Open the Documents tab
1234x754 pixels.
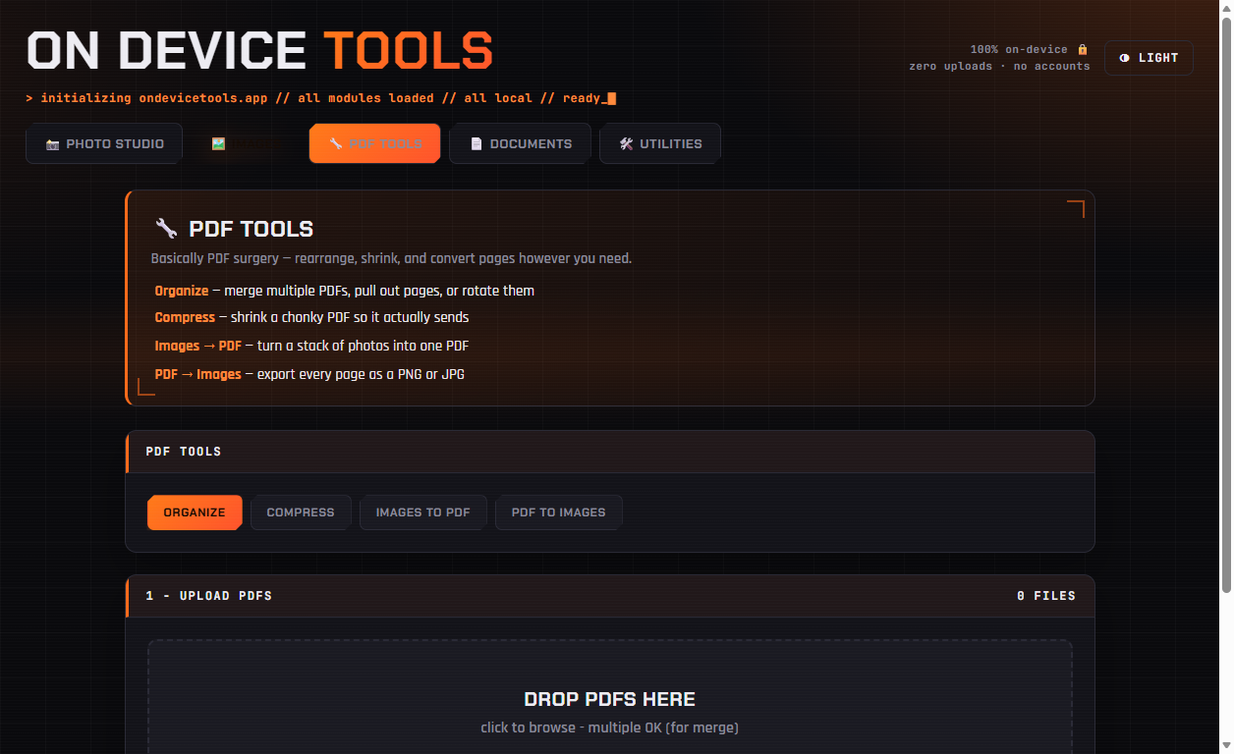pos(520,143)
